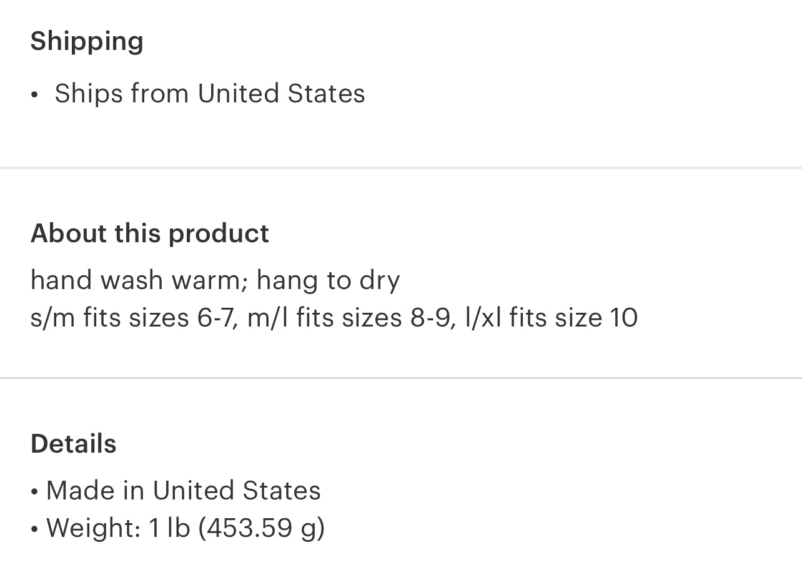
Task: Click the bullet before Ships from United States
Action: 34,95
